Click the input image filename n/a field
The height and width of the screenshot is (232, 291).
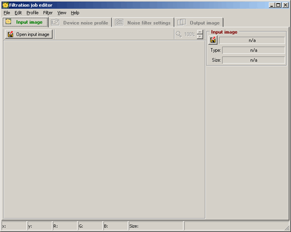coord(252,40)
